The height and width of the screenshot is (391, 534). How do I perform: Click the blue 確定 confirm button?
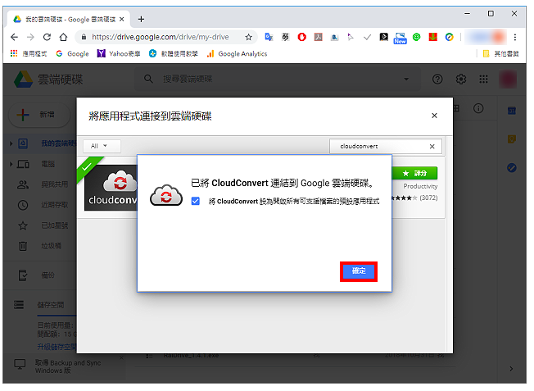[x=358, y=271]
